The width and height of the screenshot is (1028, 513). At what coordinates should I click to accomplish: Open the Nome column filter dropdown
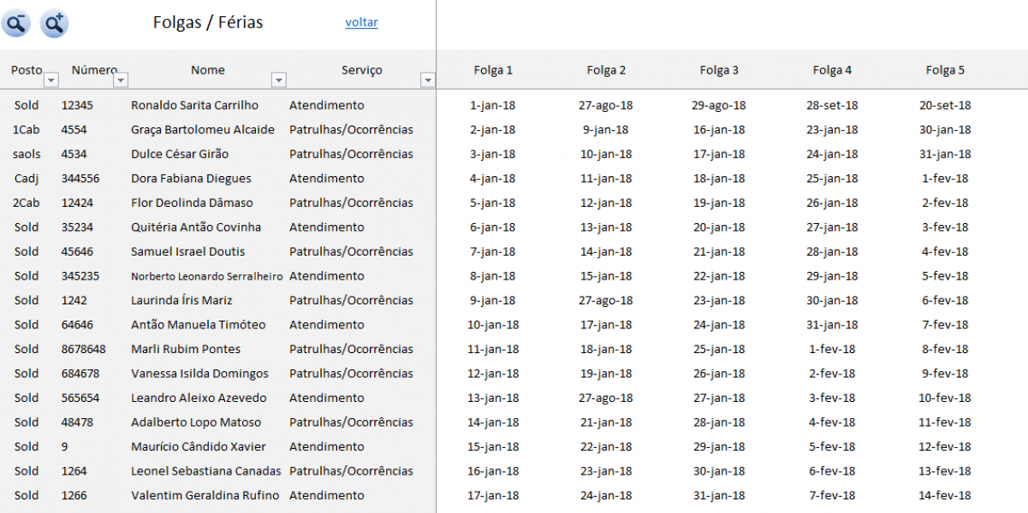[278, 80]
